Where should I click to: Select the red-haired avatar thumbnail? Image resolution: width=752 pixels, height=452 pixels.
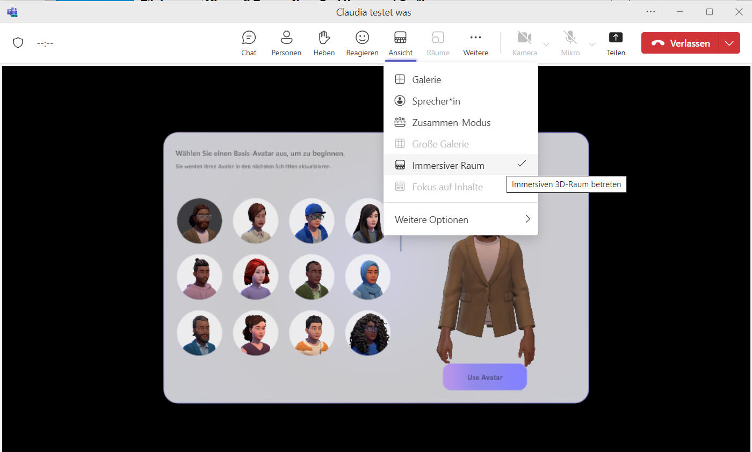pyautogui.click(x=256, y=277)
